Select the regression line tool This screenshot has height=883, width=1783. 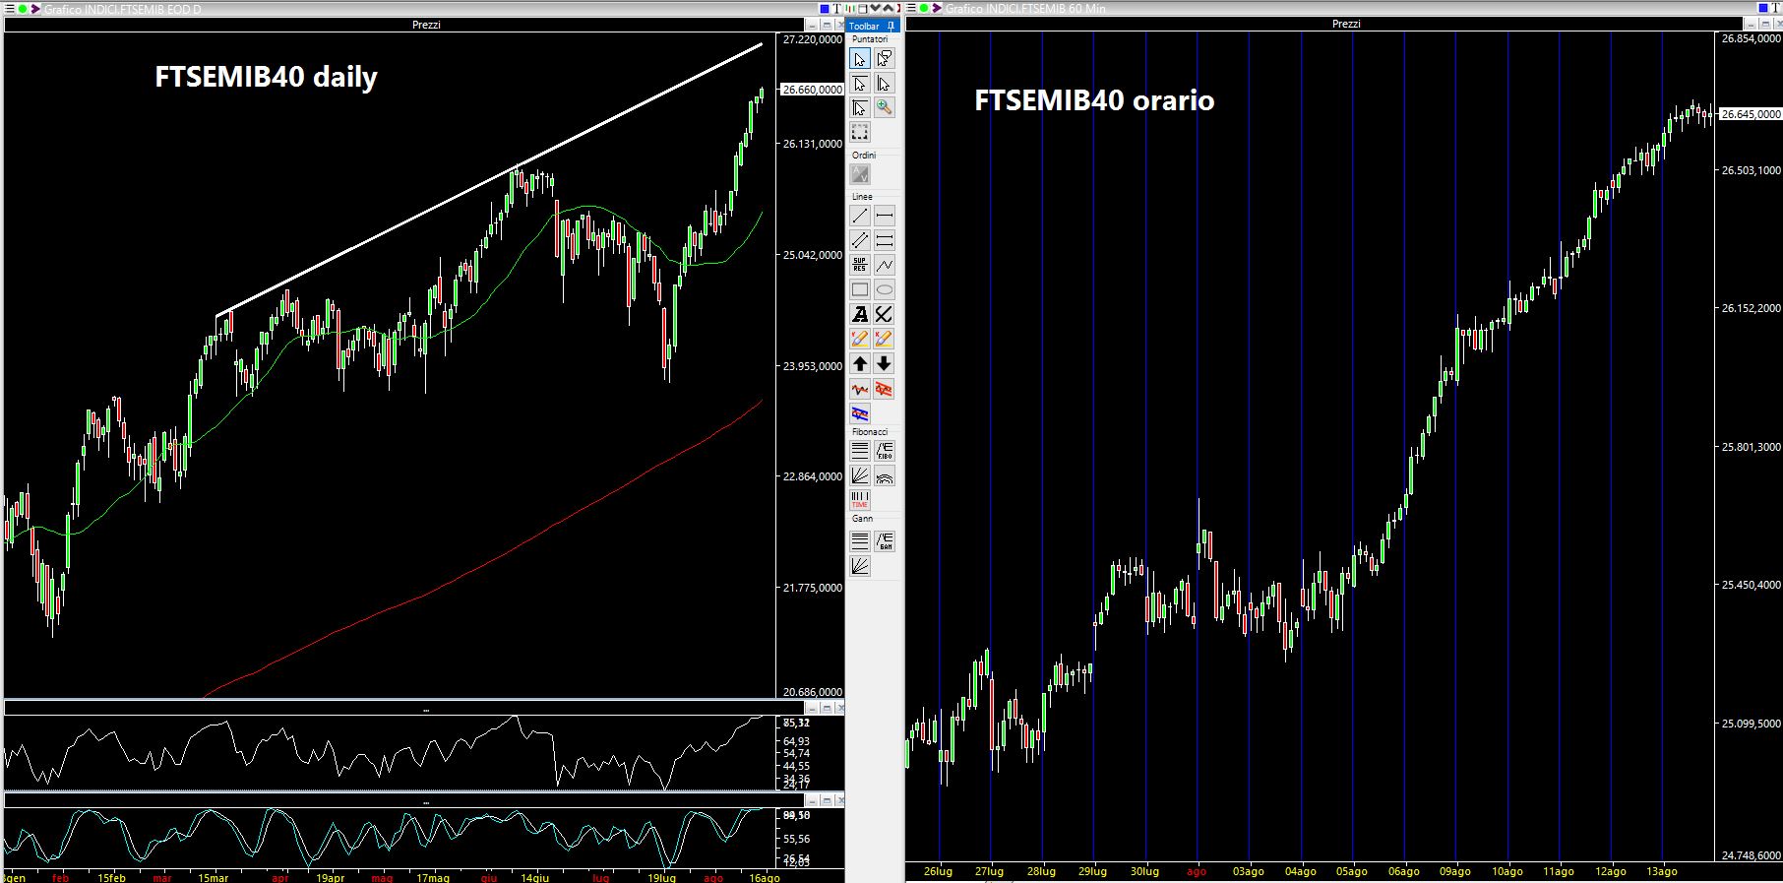click(860, 390)
